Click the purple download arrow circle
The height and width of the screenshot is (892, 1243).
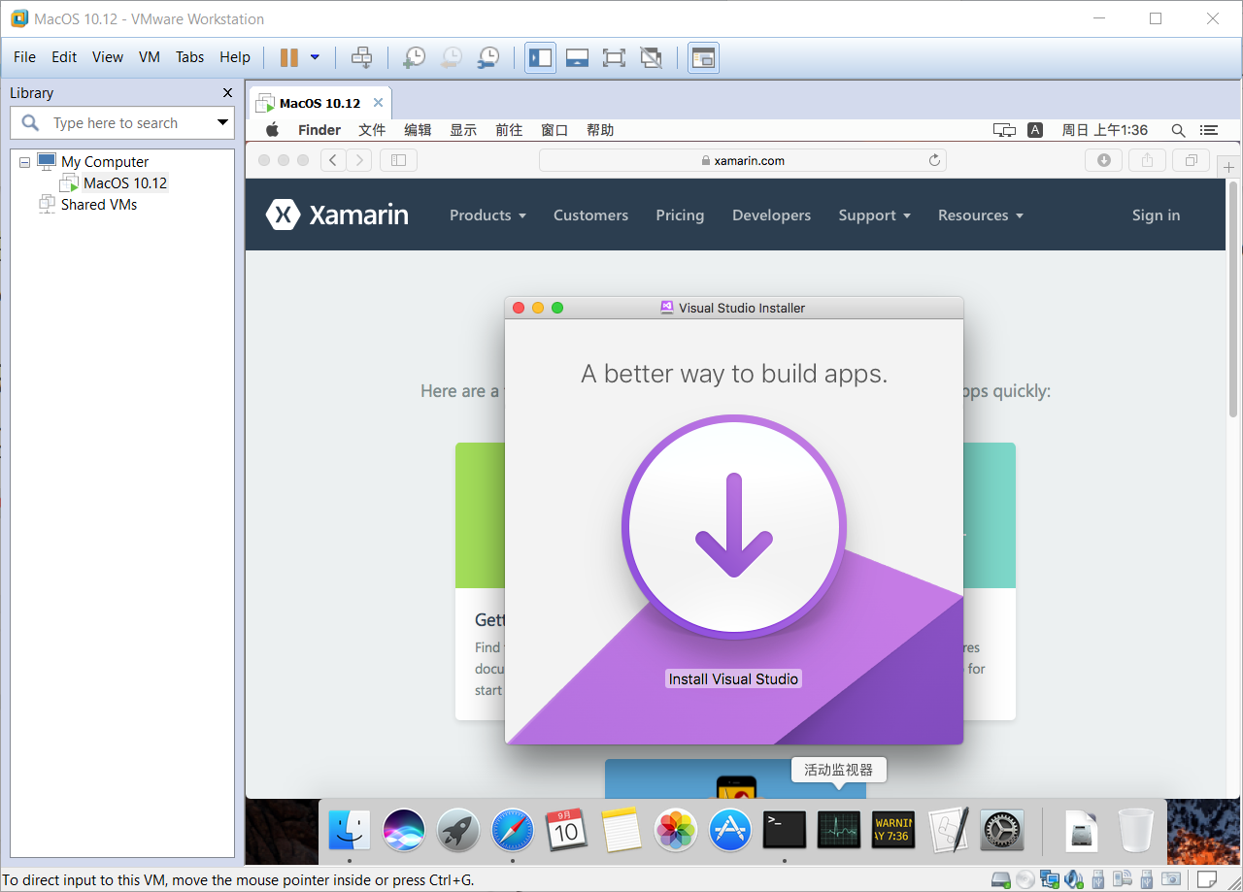734,527
